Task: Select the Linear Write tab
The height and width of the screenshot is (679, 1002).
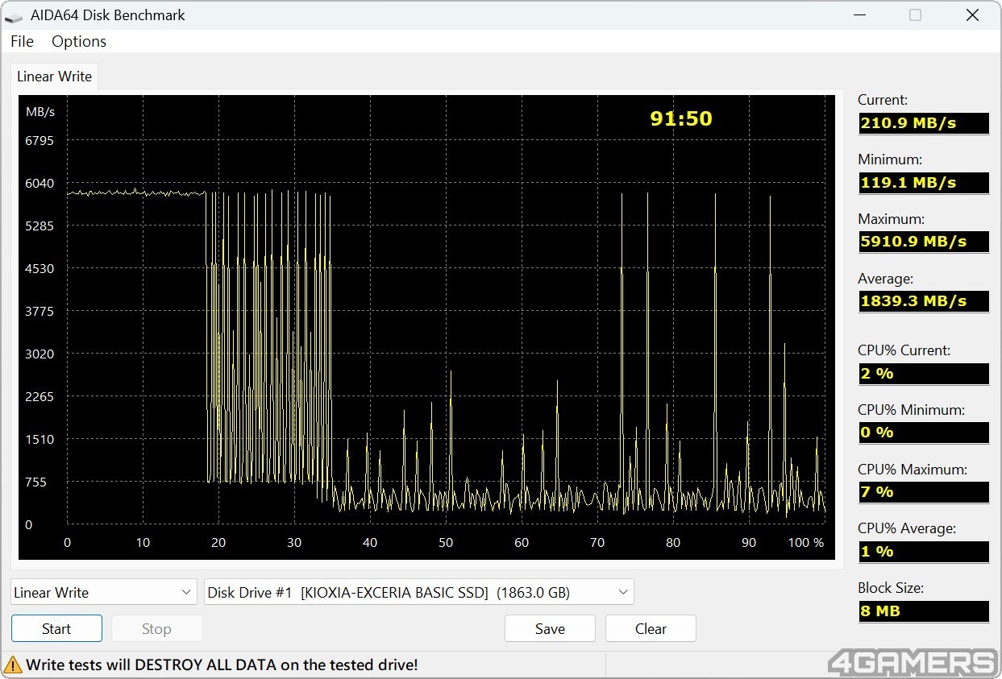Action: click(54, 77)
